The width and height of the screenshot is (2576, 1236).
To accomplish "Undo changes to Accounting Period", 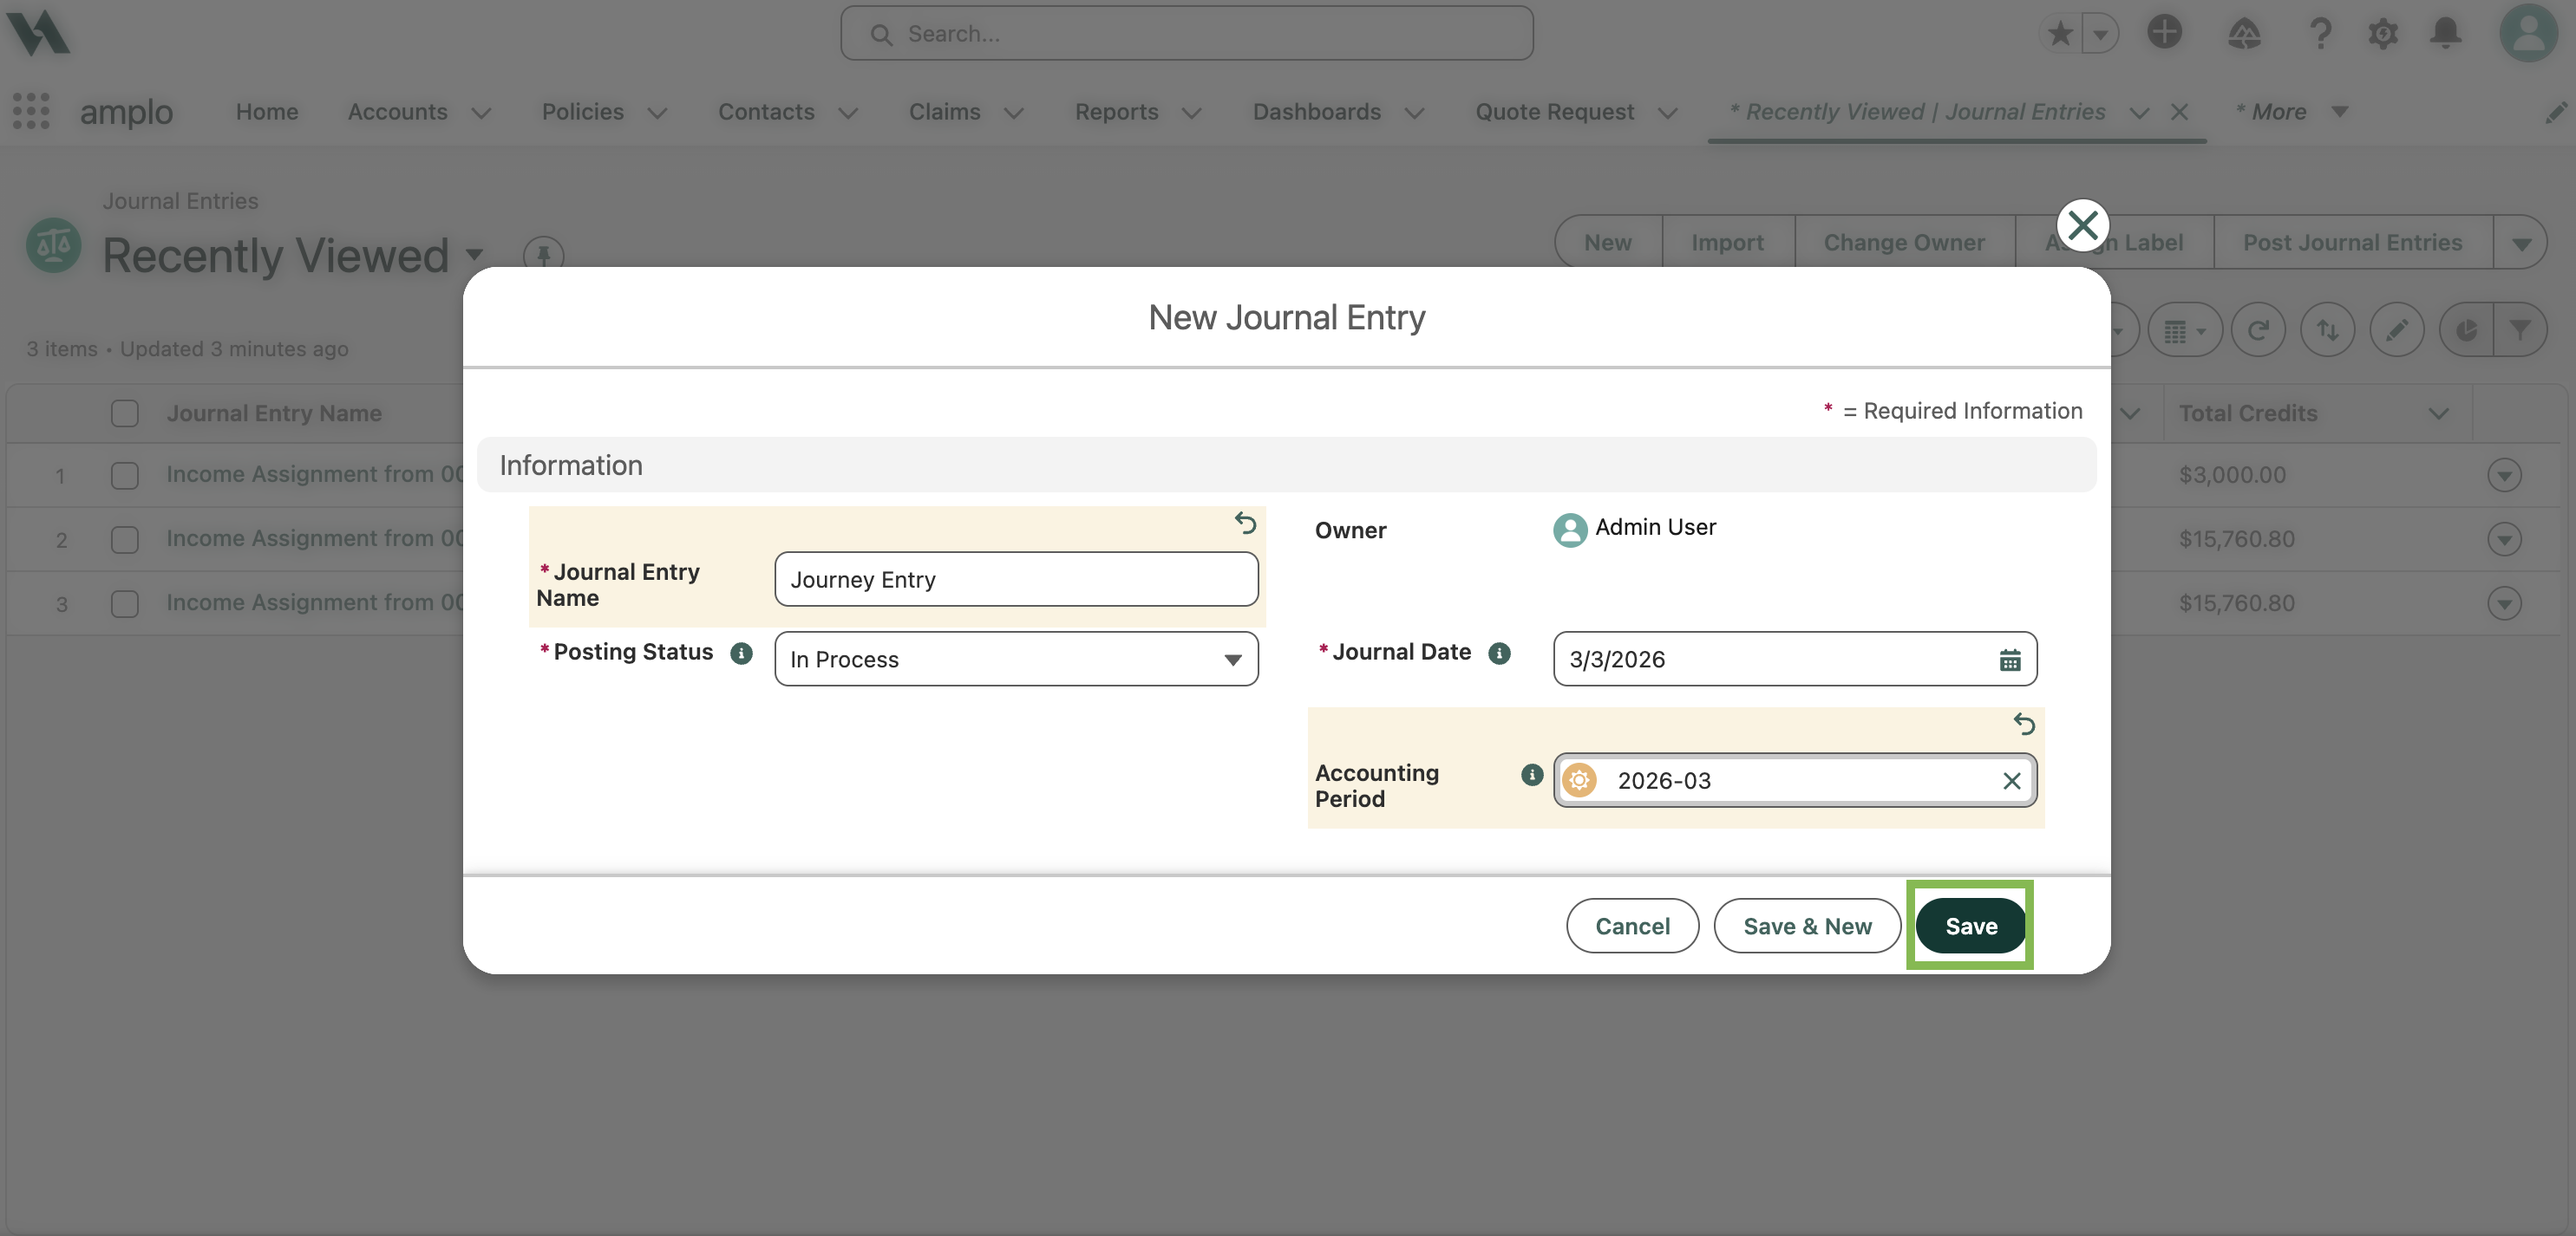I will (2024, 724).
